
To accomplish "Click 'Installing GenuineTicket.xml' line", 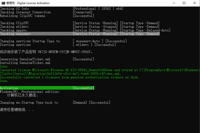I will coord(25,63).
